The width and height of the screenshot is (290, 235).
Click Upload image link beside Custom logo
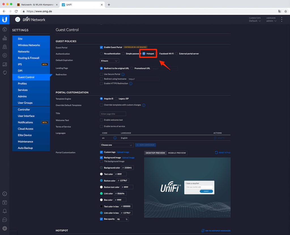click(x=123, y=152)
